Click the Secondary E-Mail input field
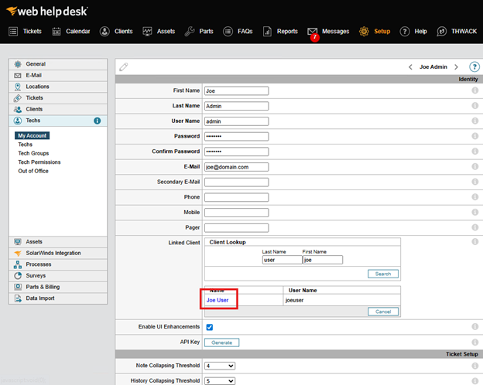Screen dimensions: 483x385 (236, 182)
